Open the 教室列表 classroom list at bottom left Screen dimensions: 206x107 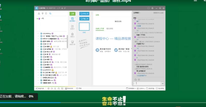(x=39, y=88)
